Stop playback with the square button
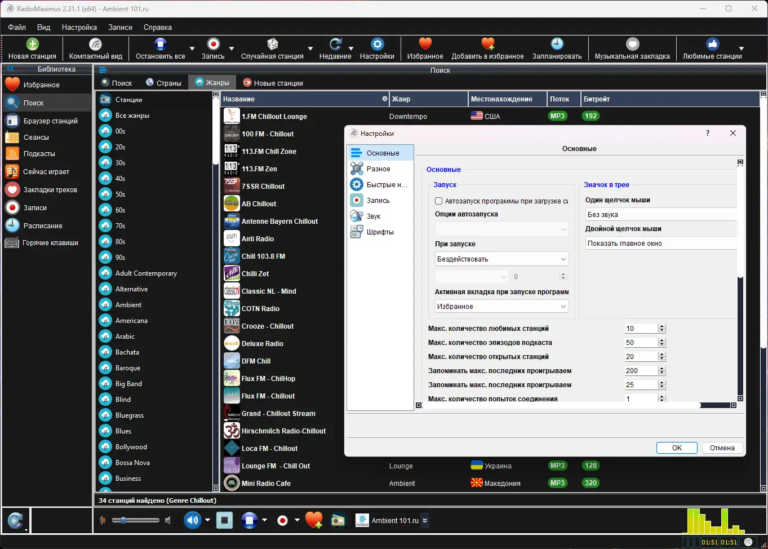This screenshot has width=768, height=549. pyautogui.click(x=225, y=520)
